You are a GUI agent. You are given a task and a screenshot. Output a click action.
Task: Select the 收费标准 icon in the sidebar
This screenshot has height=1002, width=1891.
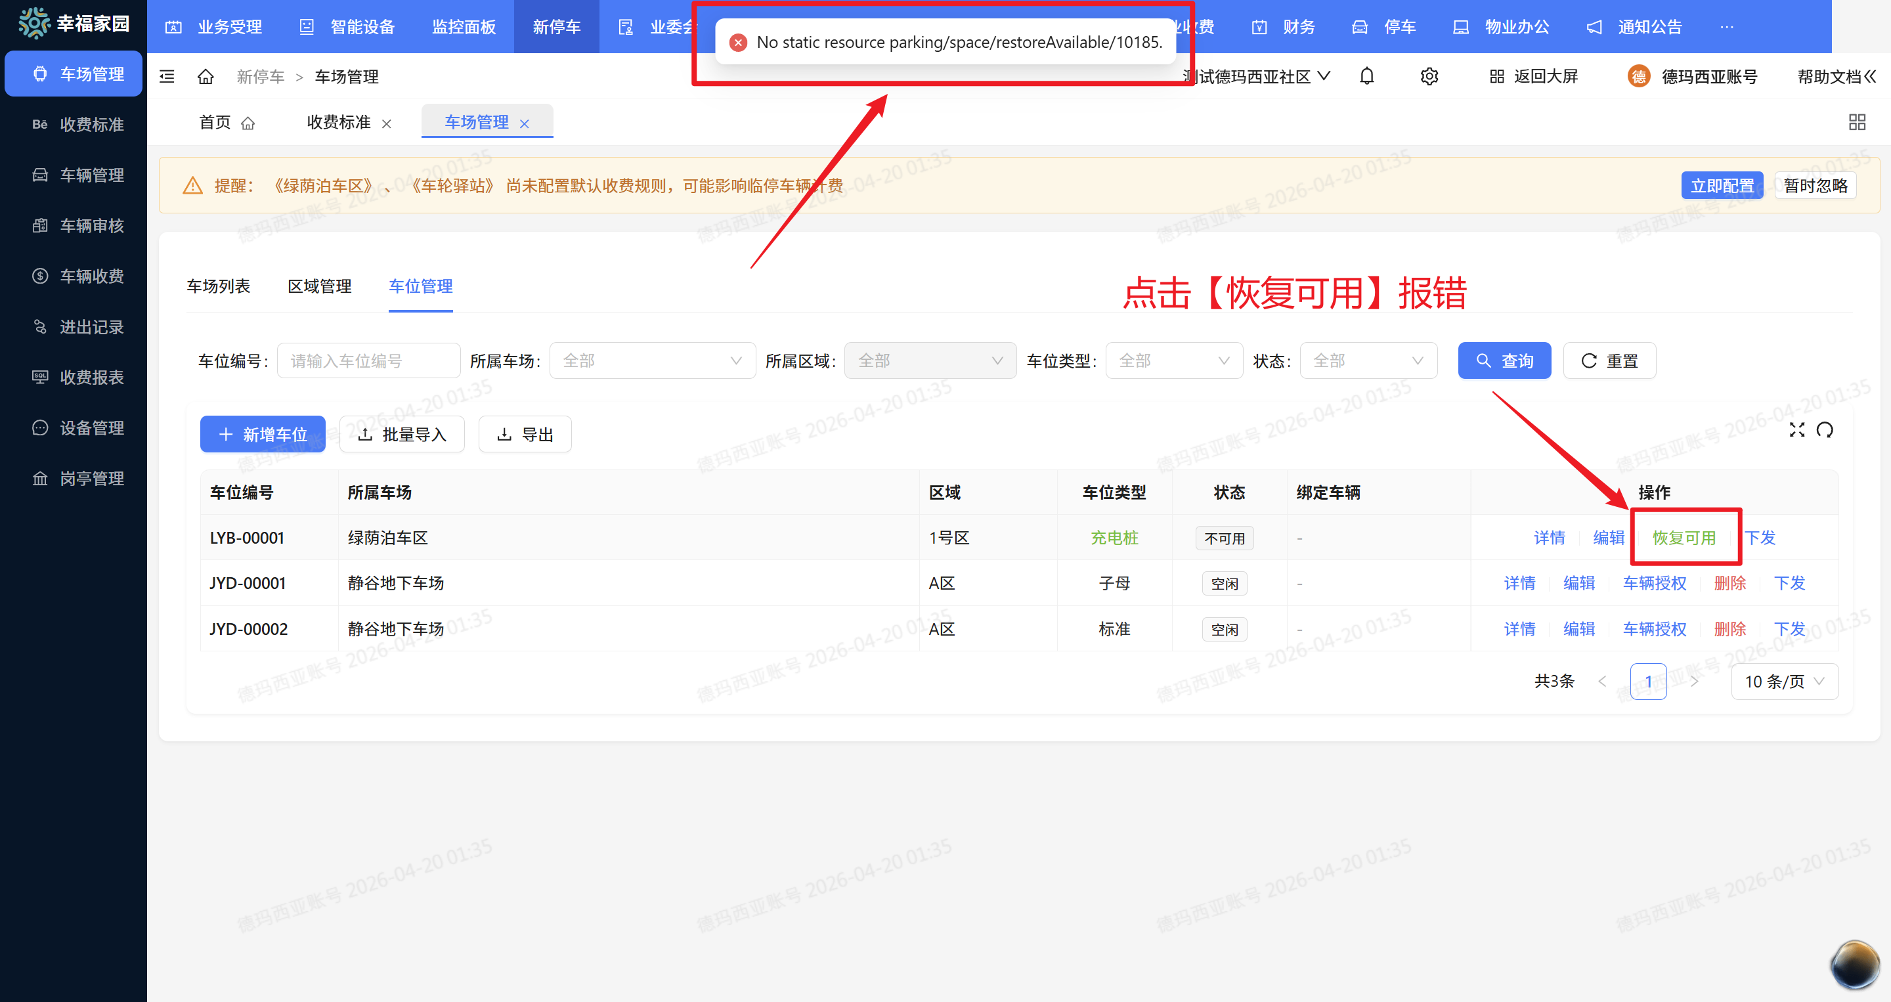(x=39, y=124)
